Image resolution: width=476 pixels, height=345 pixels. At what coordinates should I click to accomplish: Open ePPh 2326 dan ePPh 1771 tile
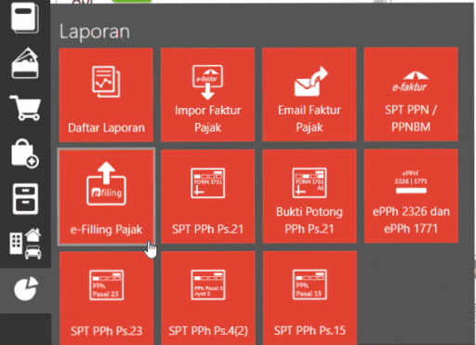click(411, 195)
